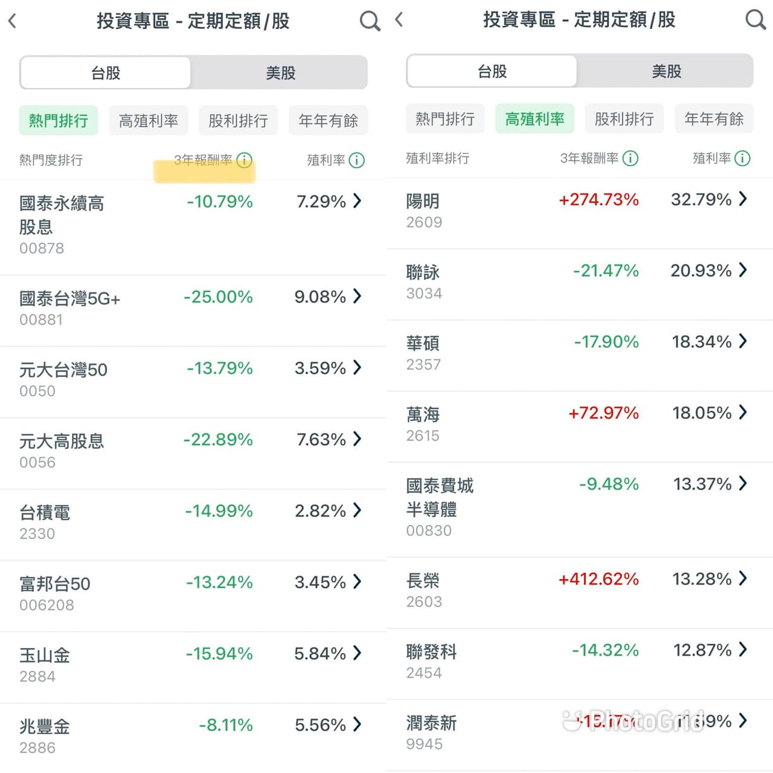Open the 國泰永續高股息 row chevron
Viewport: 773px width, 773px height.
coord(358,200)
